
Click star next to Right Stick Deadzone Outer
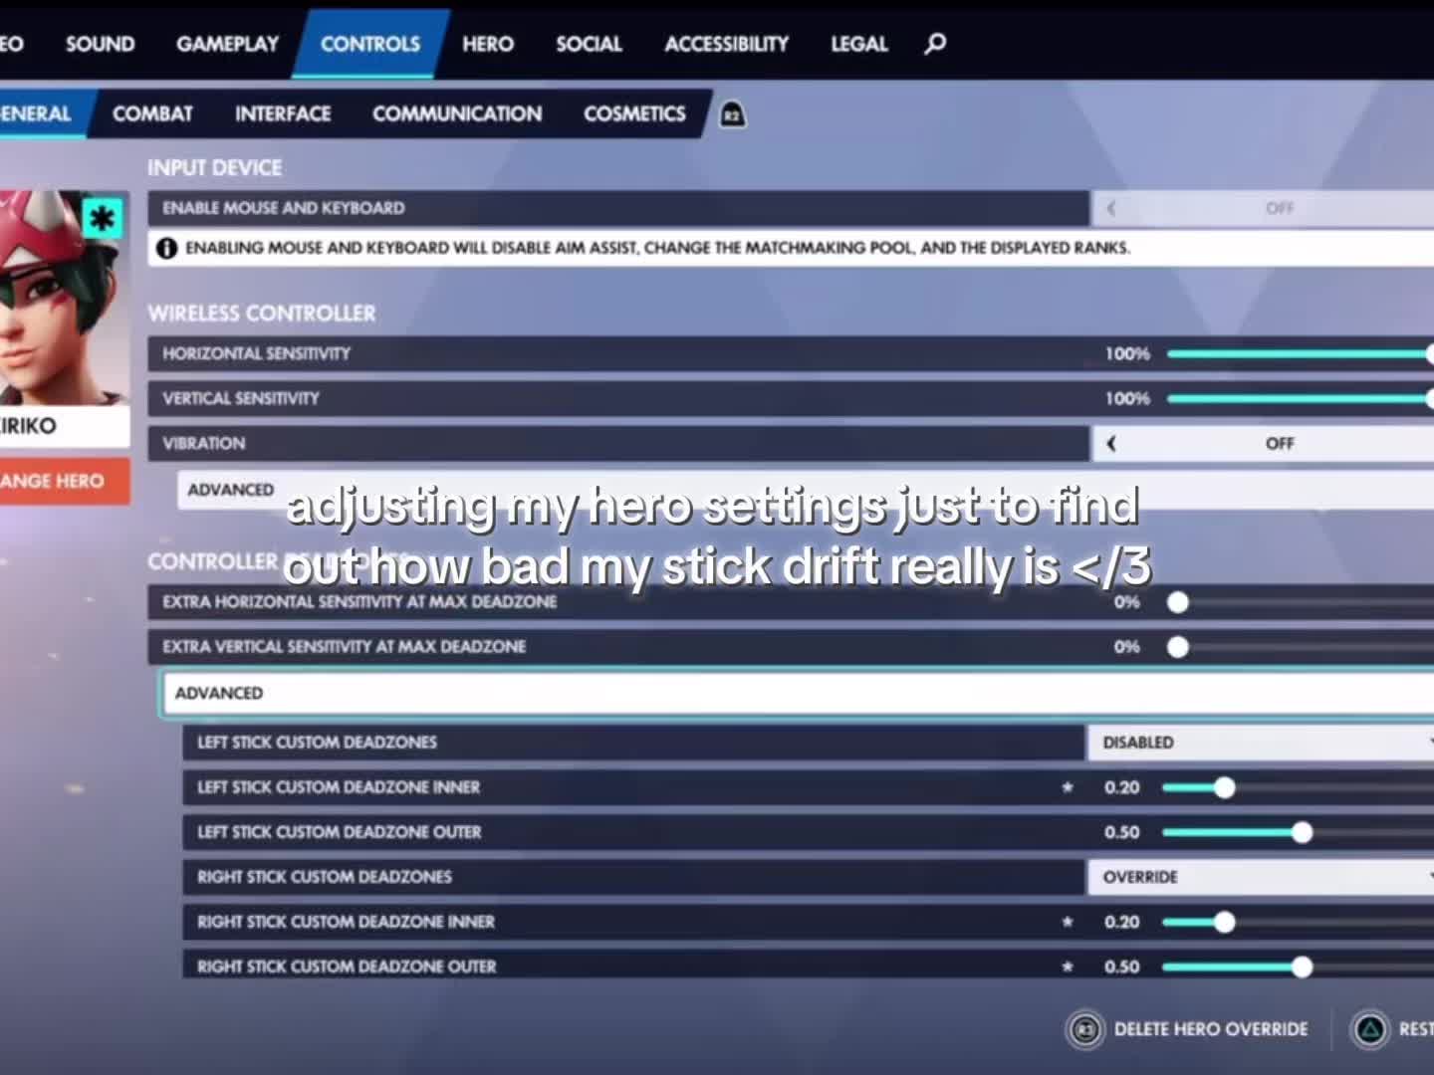point(1068,967)
